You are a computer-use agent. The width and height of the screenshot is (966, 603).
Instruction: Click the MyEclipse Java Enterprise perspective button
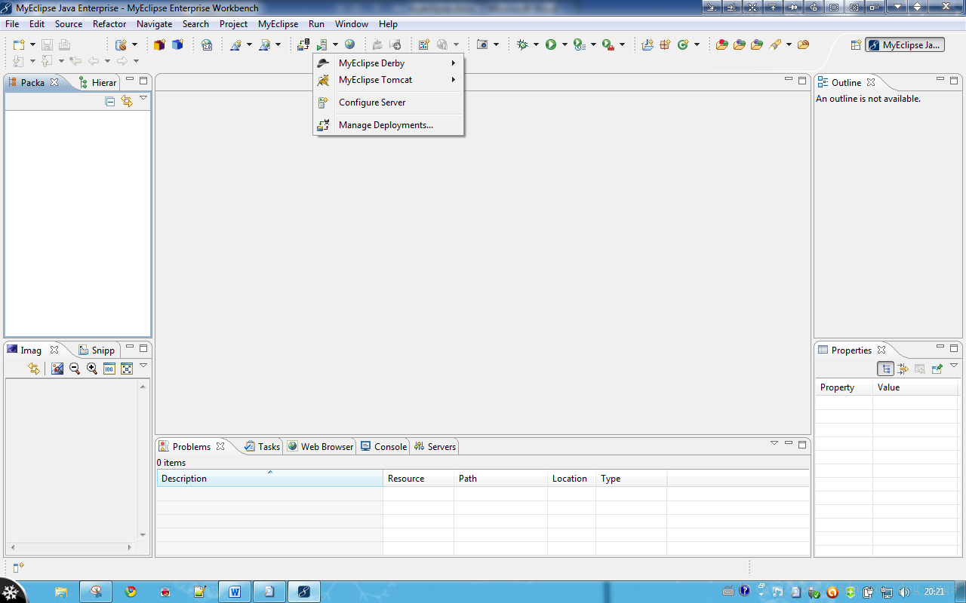pyautogui.click(x=905, y=45)
